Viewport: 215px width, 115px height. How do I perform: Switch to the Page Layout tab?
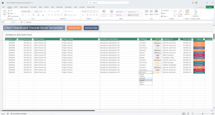click(24, 7)
